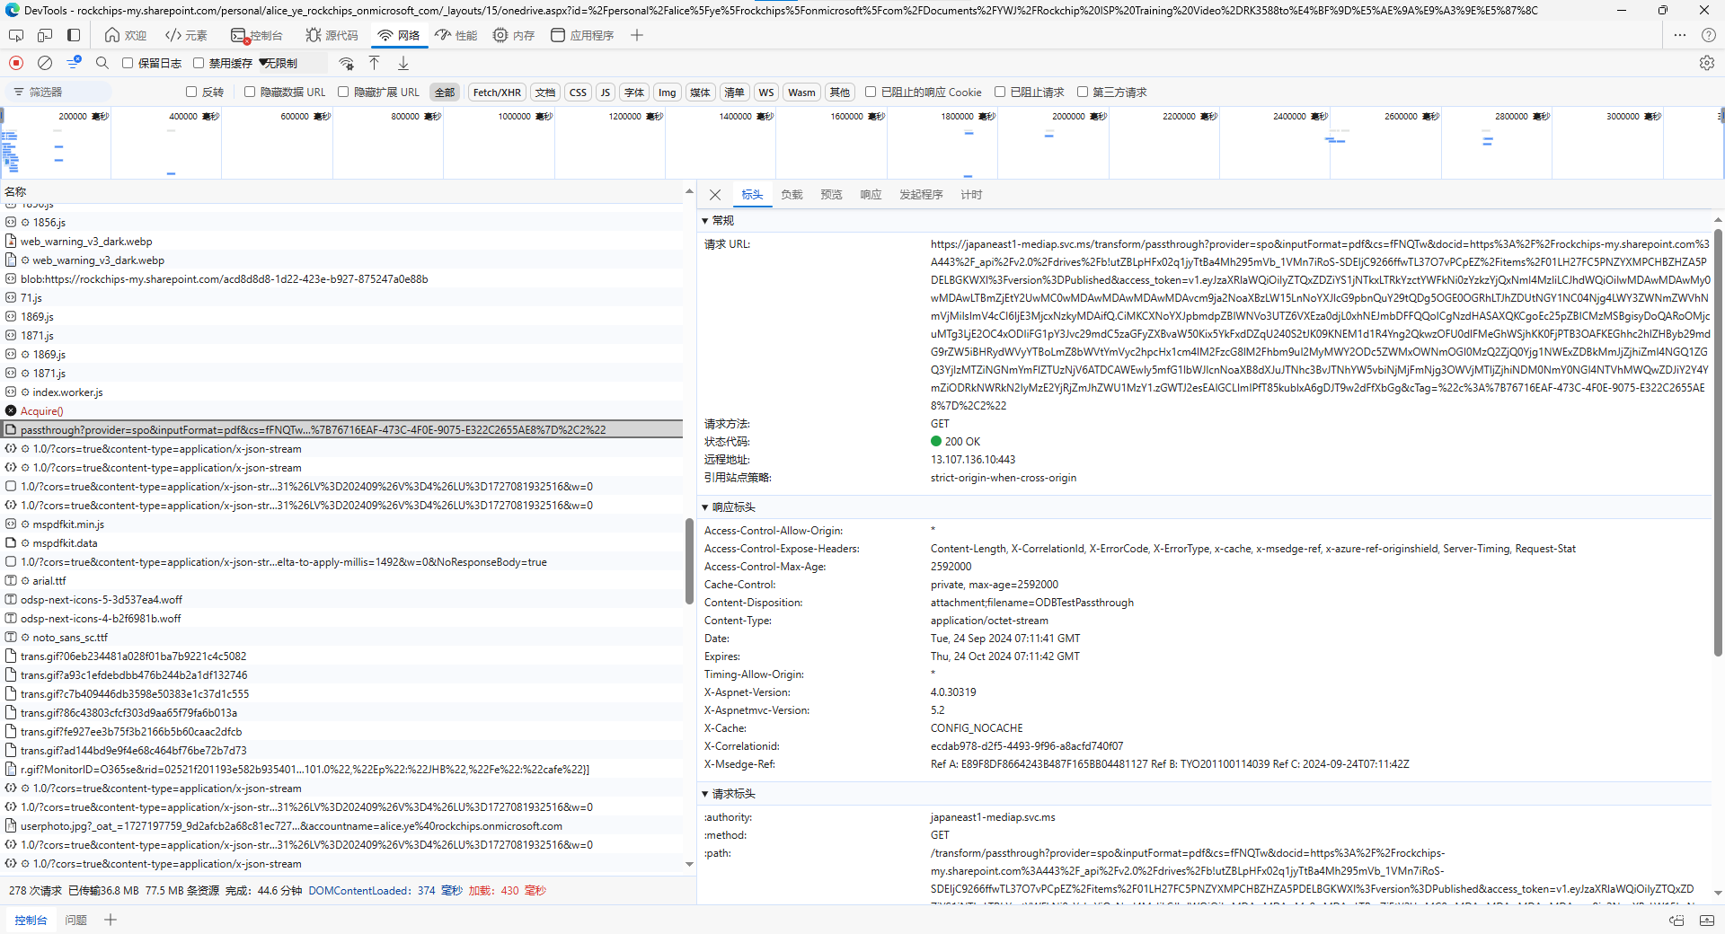
Task: Open the 问题 issues drawer tab
Action: 76,920
